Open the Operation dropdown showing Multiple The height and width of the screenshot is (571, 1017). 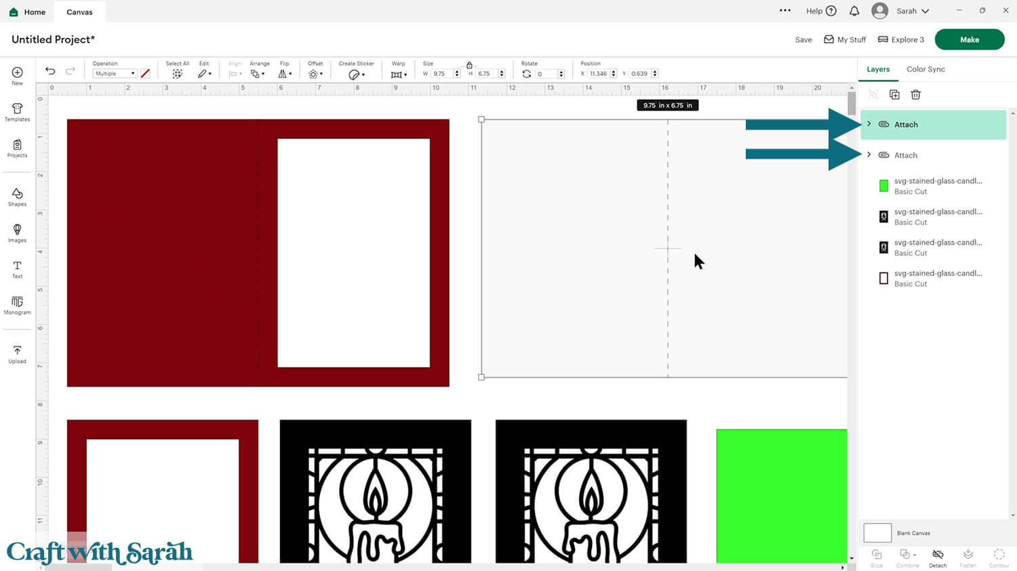[x=115, y=74]
